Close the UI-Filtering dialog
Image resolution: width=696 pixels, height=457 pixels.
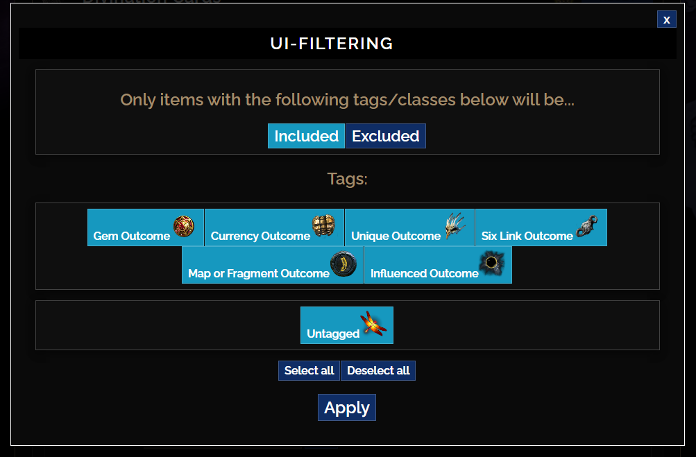point(666,19)
